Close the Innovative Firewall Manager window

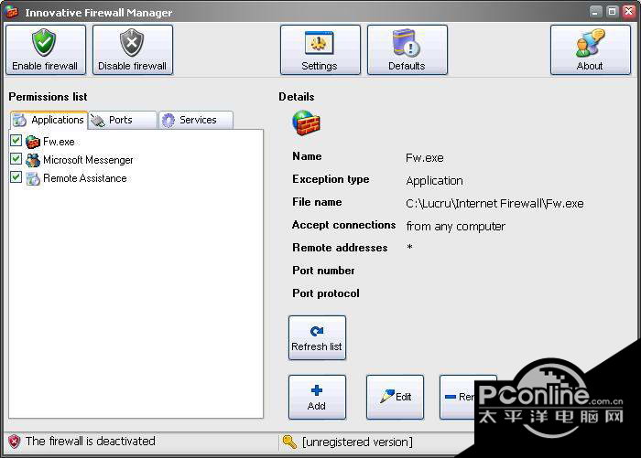(628, 12)
